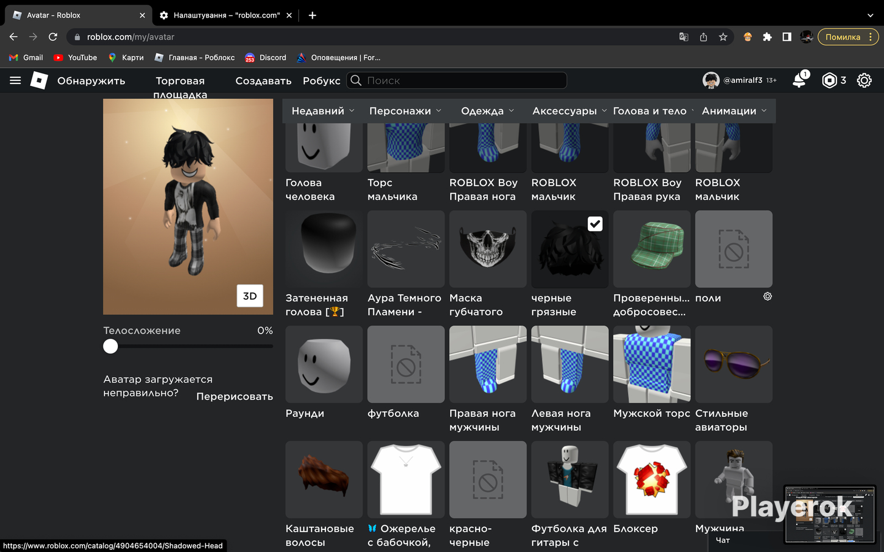Viewport: 884px width, 552px height.
Task: Switch to the Avatar - Roblox tab
Action: tap(77, 15)
